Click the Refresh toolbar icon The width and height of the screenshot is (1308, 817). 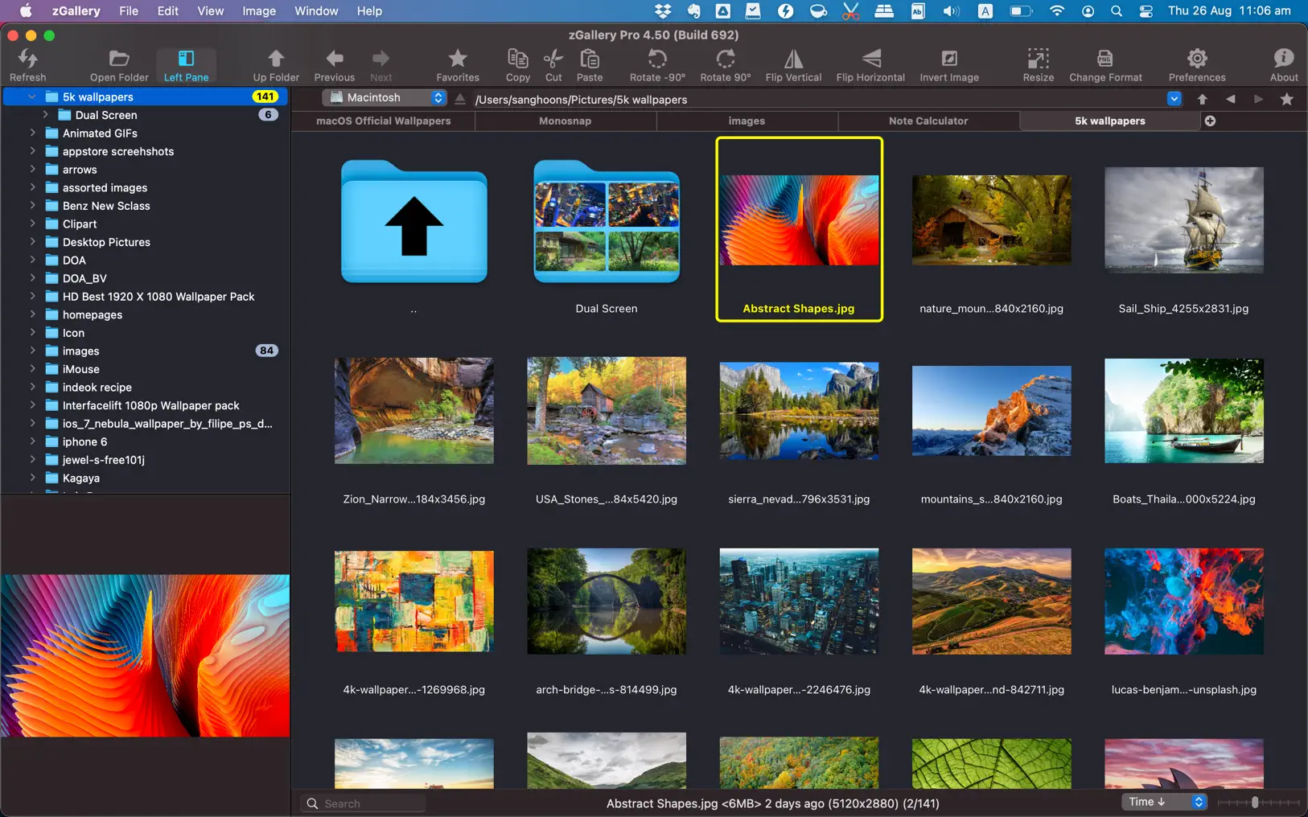click(27, 64)
